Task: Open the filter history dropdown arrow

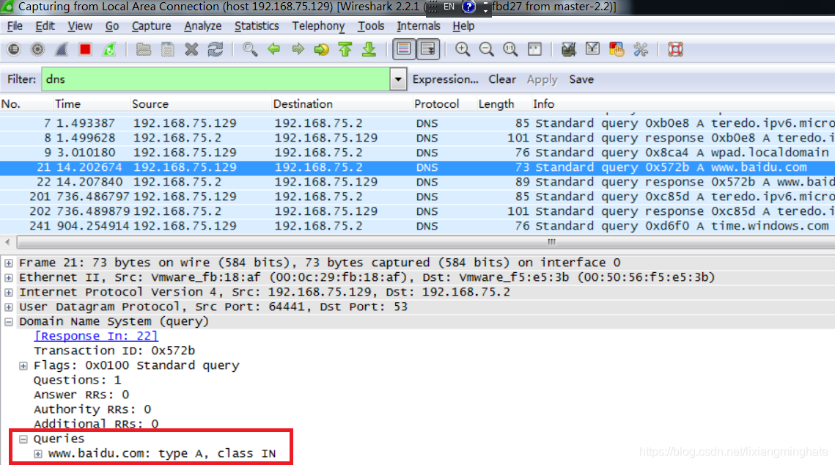Action: 398,79
